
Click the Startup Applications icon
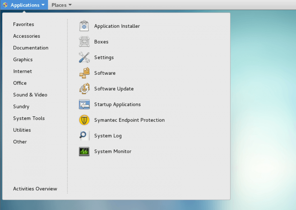coord(84,104)
